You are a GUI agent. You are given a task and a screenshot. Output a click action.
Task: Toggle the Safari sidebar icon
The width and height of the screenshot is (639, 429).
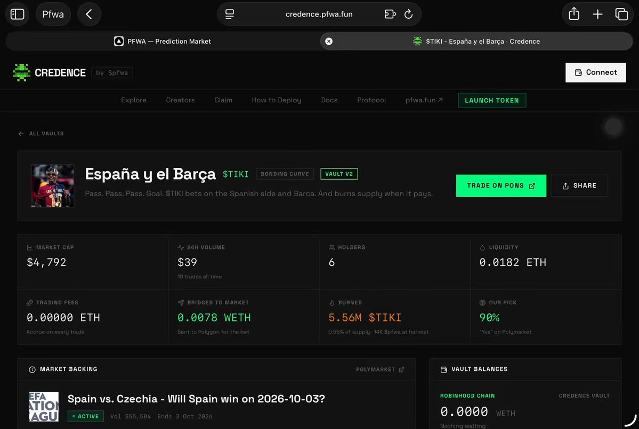pyautogui.click(x=17, y=14)
